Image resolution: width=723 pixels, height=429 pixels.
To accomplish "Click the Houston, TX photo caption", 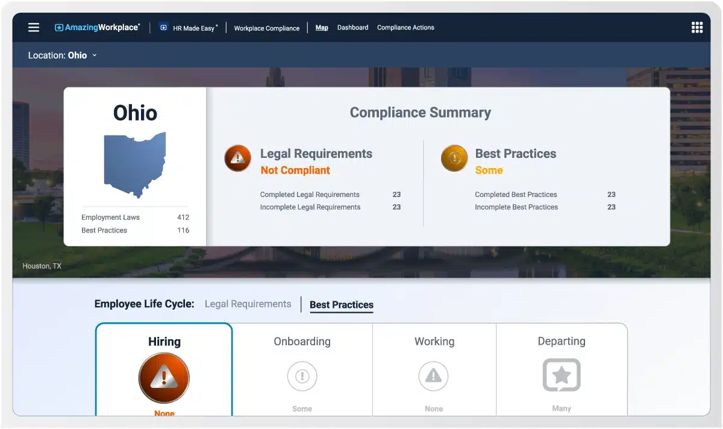I will tap(42, 266).
